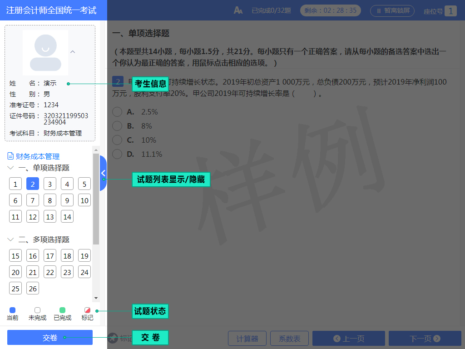Viewport: 465px width, 349px height.
Task: Collapse the candidate photo panel chevron
Action: [x=73, y=52]
